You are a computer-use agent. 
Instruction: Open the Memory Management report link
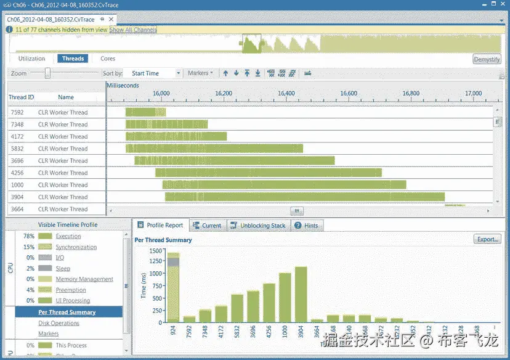pyautogui.click(x=84, y=279)
